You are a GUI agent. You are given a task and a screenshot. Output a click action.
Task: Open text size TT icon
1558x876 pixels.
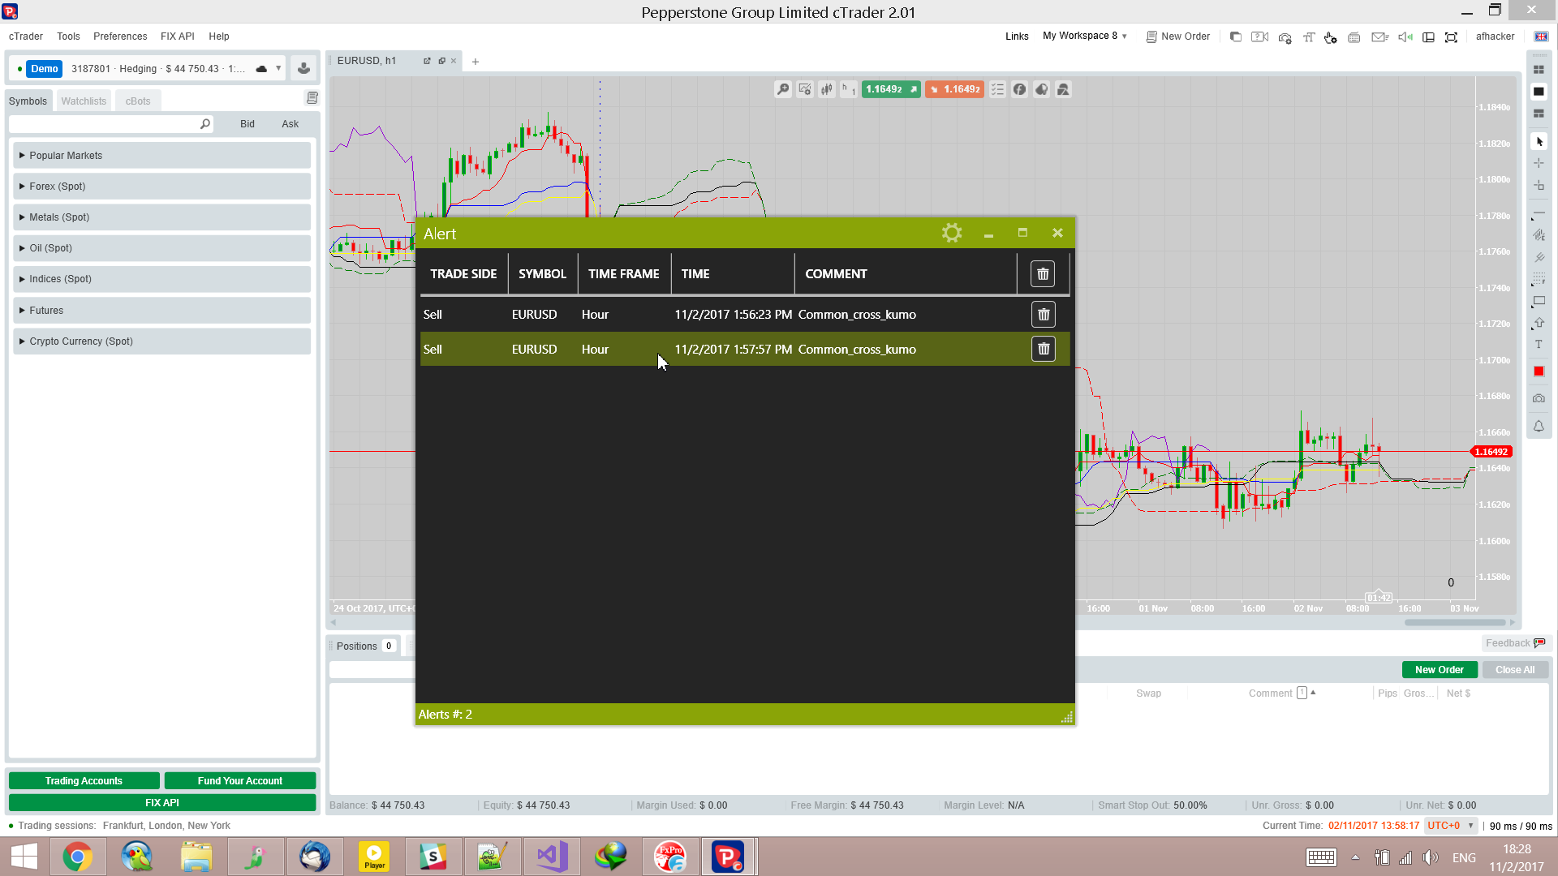pos(1308,36)
